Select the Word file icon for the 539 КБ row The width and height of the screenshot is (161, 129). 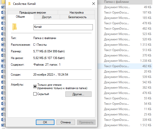(3, 77)
